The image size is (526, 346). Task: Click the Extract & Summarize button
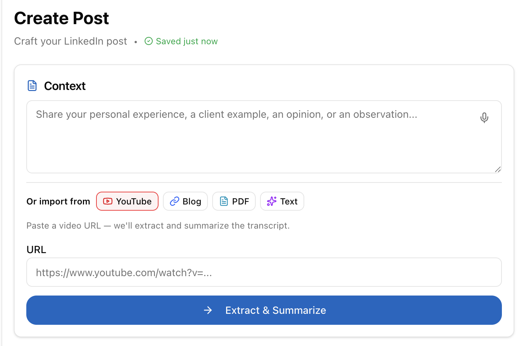click(x=264, y=310)
